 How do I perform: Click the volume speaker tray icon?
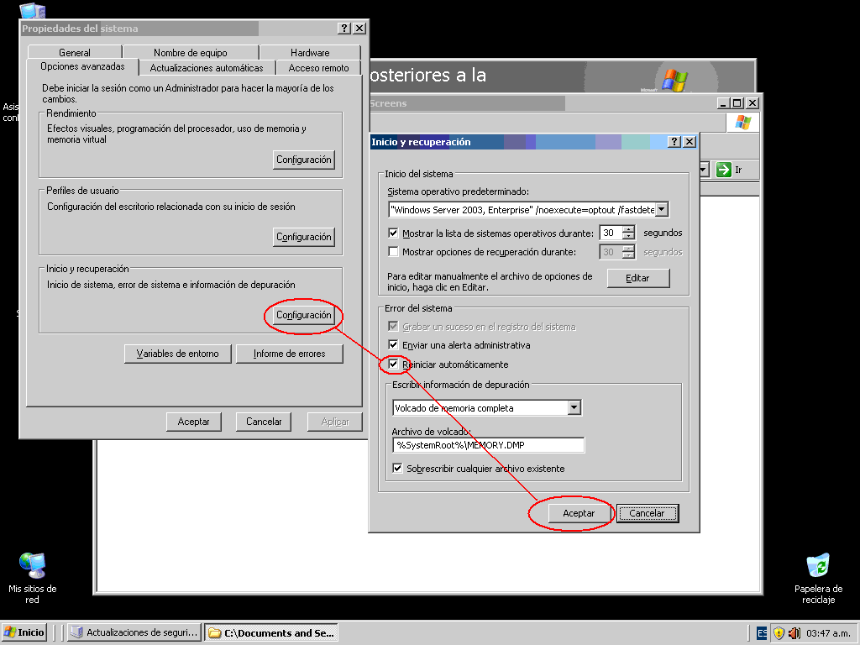(x=794, y=633)
